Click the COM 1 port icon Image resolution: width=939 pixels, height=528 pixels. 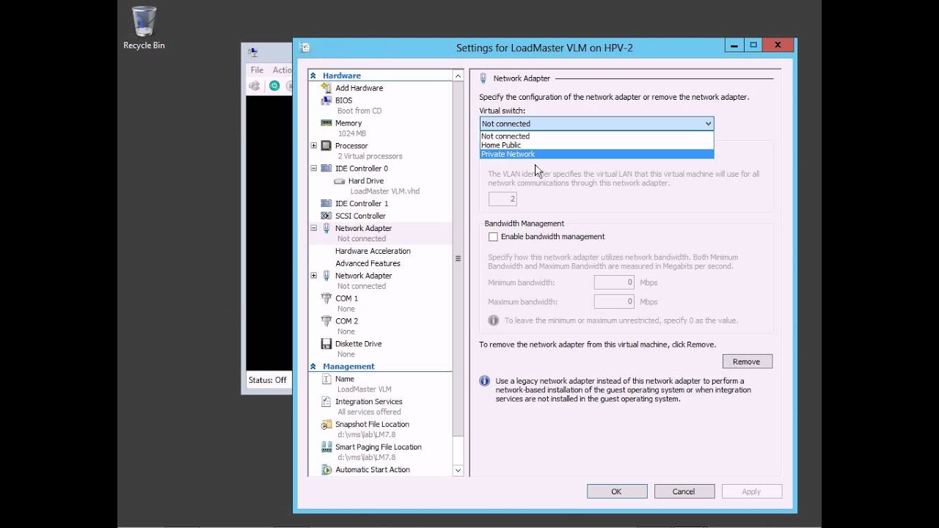click(326, 298)
